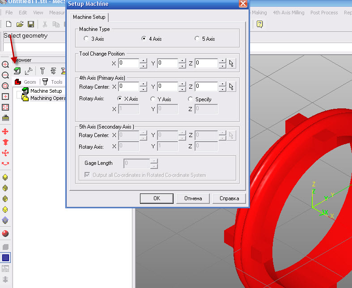This screenshot has width=352, height=288.
Task: Switch to the Tools browser tab
Action: [x=52, y=82]
